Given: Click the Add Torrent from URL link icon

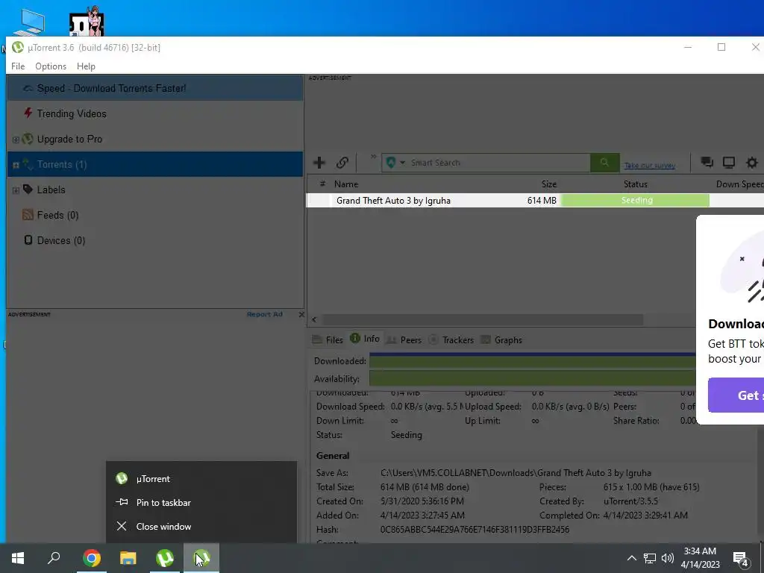Looking at the screenshot, I should coord(342,162).
